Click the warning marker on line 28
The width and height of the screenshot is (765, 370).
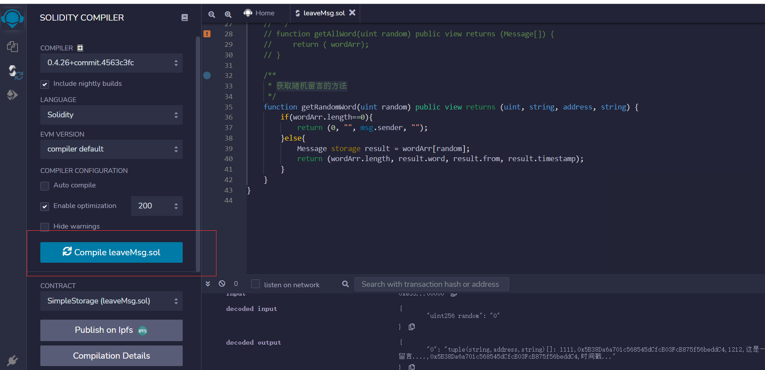tap(207, 34)
